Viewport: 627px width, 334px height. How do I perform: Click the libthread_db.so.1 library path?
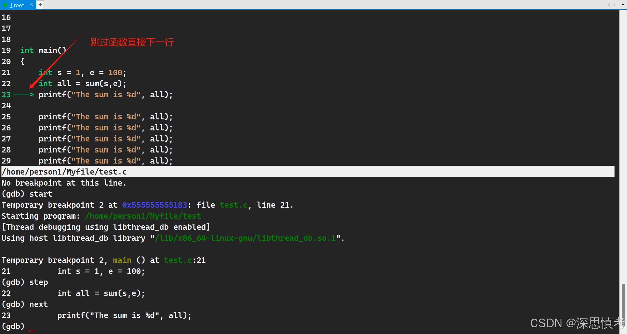pyautogui.click(x=245, y=238)
